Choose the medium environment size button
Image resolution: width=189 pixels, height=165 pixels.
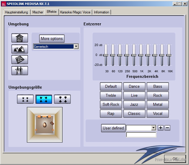(x=44, y=99)
